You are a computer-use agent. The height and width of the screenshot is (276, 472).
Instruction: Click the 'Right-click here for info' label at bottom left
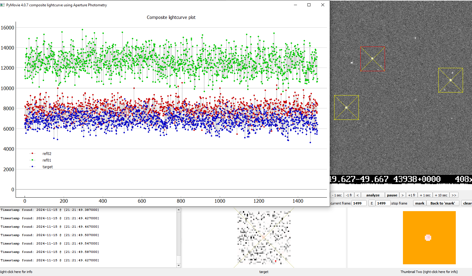tap(16, 272)
